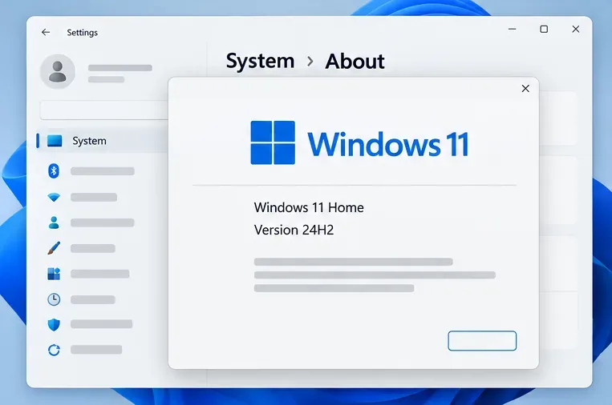Open the Time clock sidebar icon
This screenshot has width=612, height=405.
pos(54,299)
